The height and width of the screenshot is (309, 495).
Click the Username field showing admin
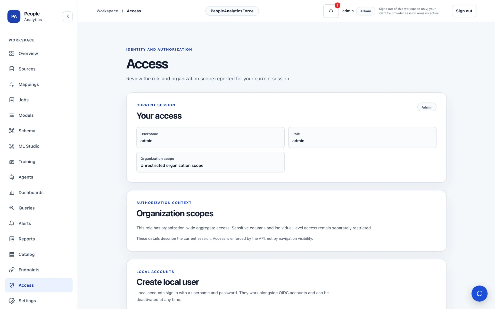(210, 138)
